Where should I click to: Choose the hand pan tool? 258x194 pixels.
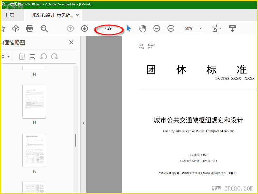click(143, 28)
